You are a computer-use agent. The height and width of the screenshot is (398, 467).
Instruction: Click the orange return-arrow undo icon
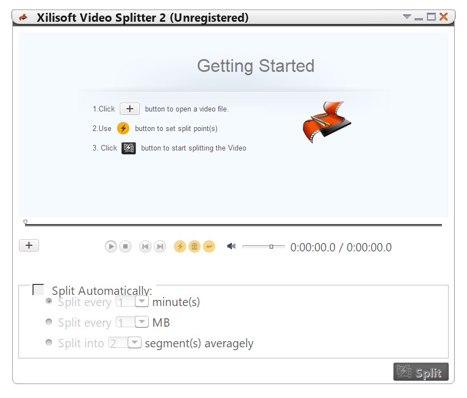pyautogui.click(x=209, y=247)
